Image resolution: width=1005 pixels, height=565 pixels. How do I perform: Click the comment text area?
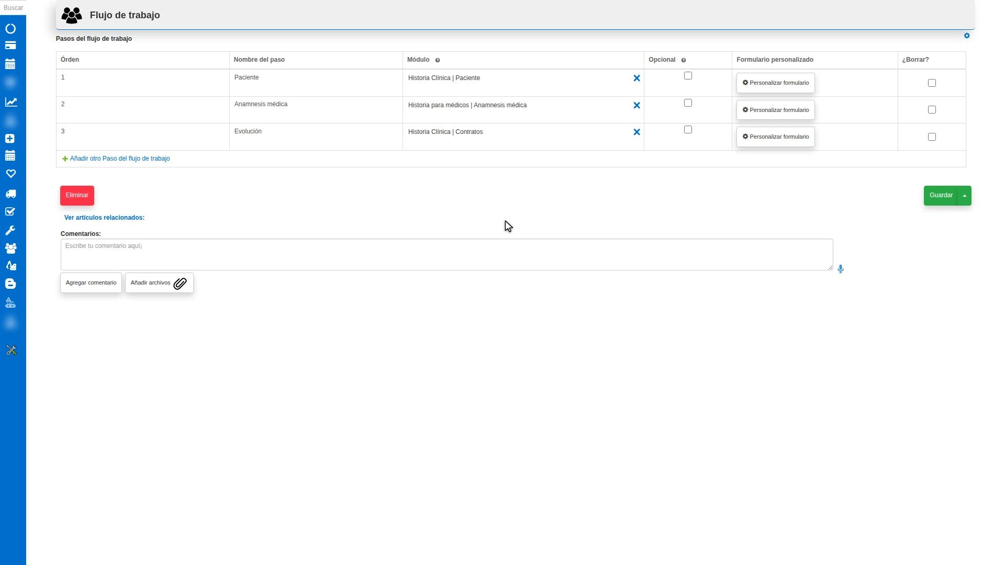click(x=446, y=255)
